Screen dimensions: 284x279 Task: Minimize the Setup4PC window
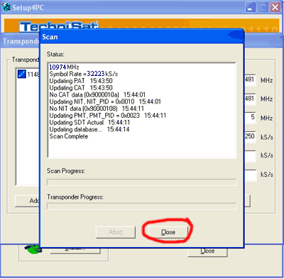(250, 7)
